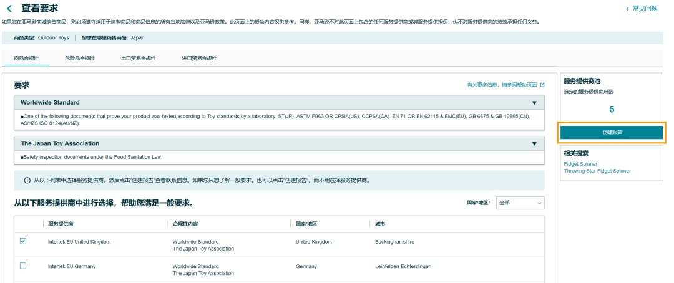The width and height of the screenshot is (674, 283).
Task: Click the 服务提供商 column header
Action: pyautogui.click(x=65, y=224)
